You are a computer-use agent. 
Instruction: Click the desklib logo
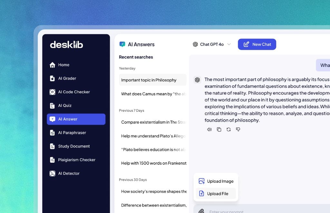[66, 45]
